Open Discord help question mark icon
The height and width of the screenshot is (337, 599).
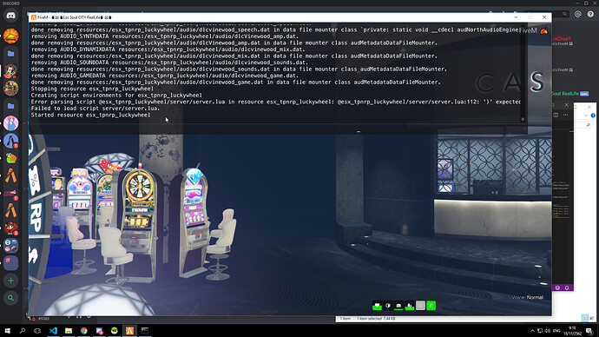coord(590,14)
